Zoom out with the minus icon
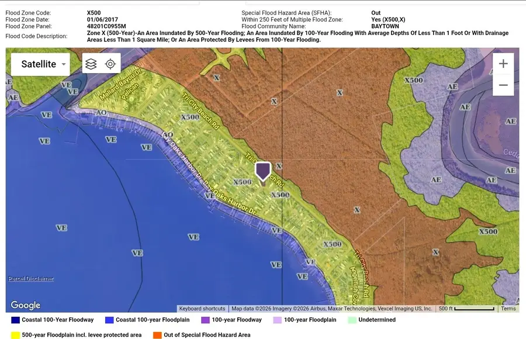526x339 pixels. [503, 85]
